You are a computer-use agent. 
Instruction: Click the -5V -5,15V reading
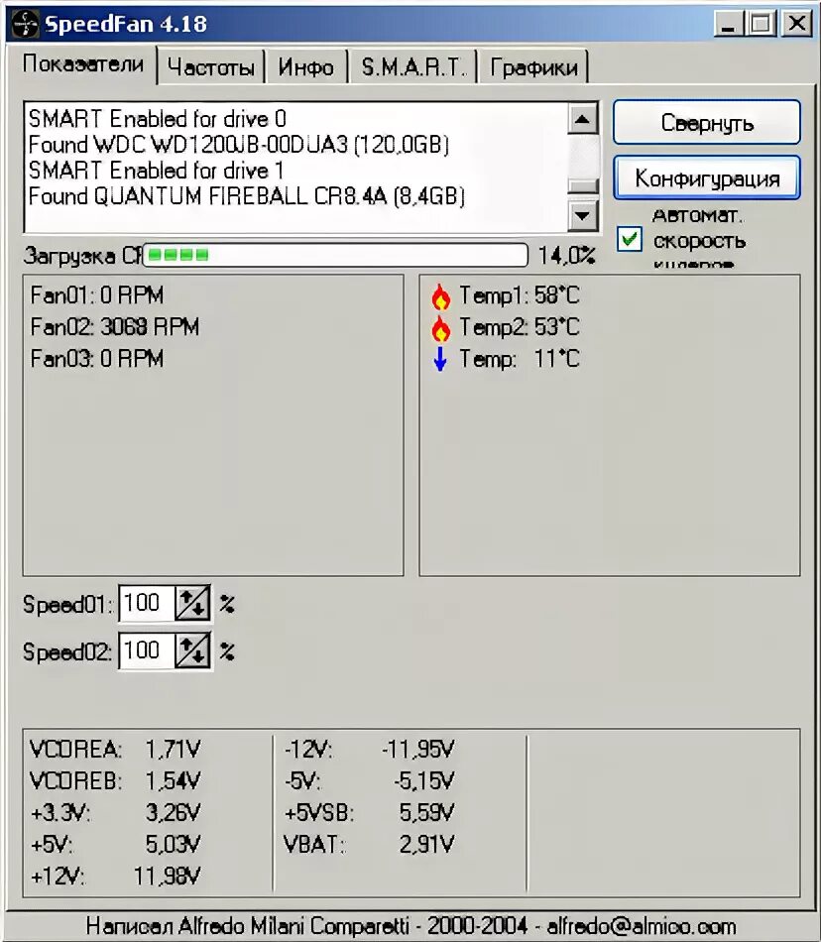click(370, 781)
